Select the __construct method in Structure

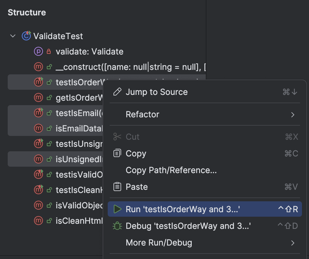[x=128, y=67]
